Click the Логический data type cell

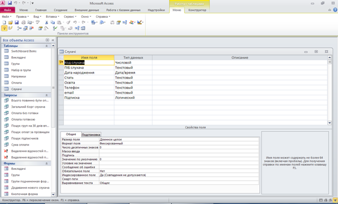tap(133, 98)
